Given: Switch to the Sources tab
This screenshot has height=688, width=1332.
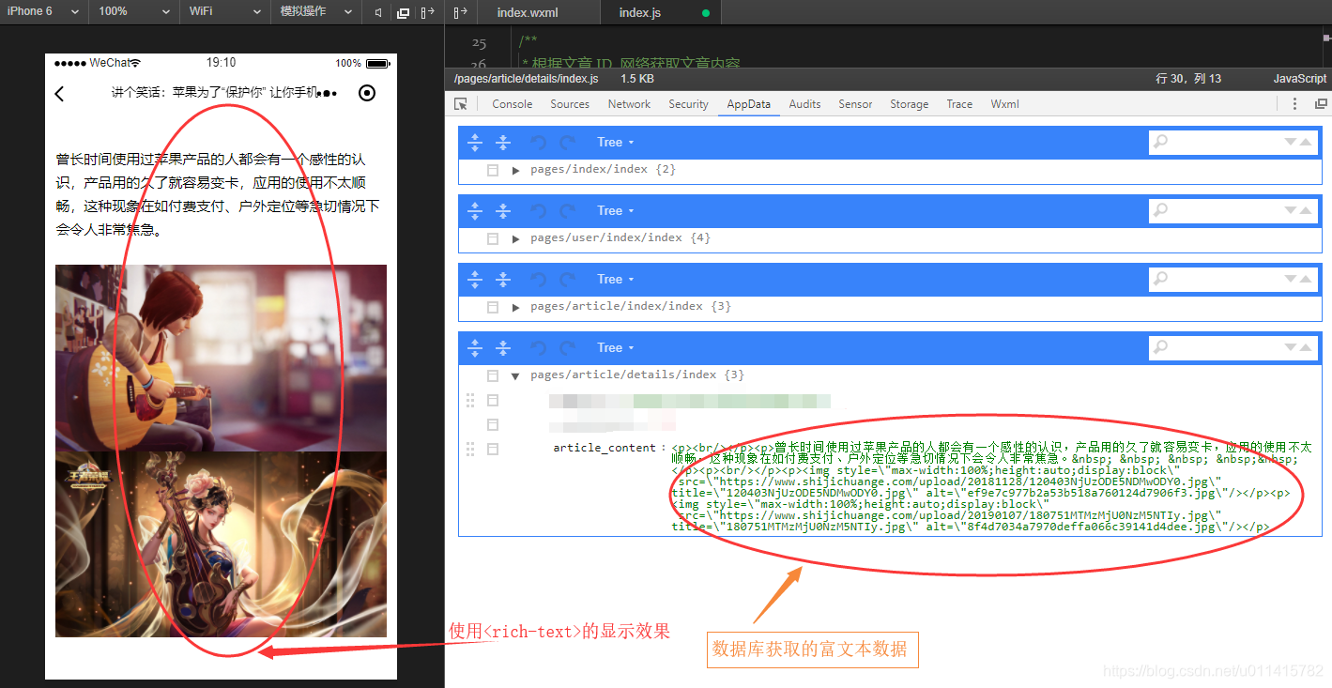Looking at the screenshot, I should [x=570, y=104].
